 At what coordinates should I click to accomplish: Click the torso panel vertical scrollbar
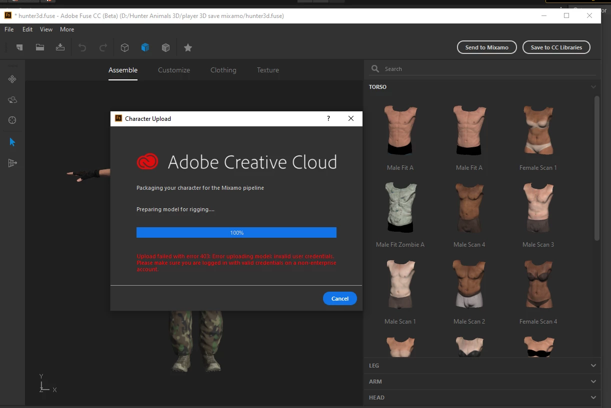click(x=596, y=168)
